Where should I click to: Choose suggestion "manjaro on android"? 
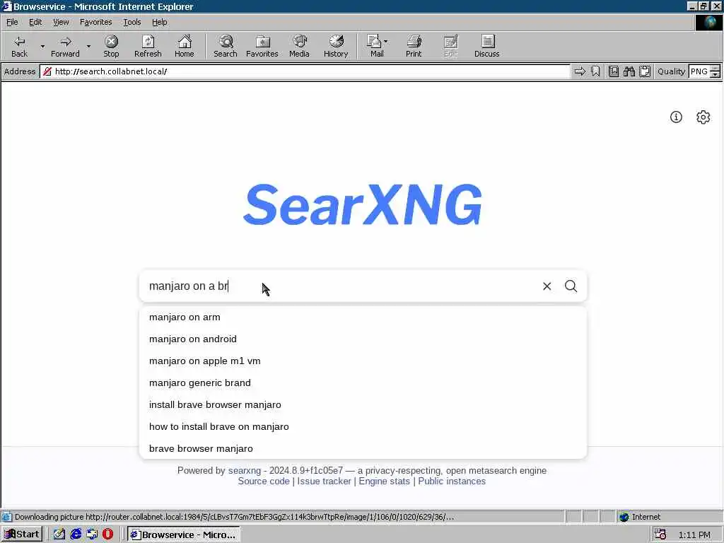pos(363,339)
